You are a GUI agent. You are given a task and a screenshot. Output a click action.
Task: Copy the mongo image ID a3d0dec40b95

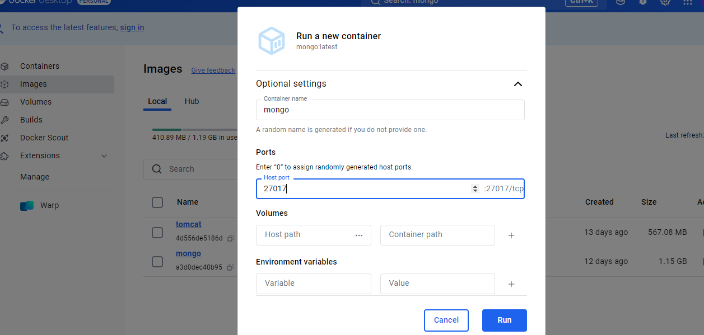coord(230,267)
